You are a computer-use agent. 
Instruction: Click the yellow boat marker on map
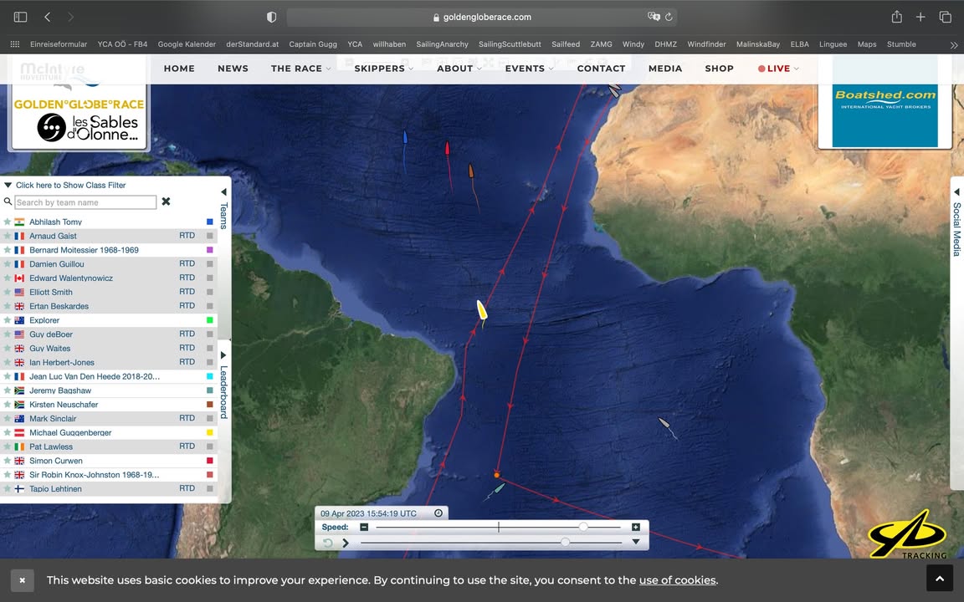pyautogui.click(x=482, y=310)
